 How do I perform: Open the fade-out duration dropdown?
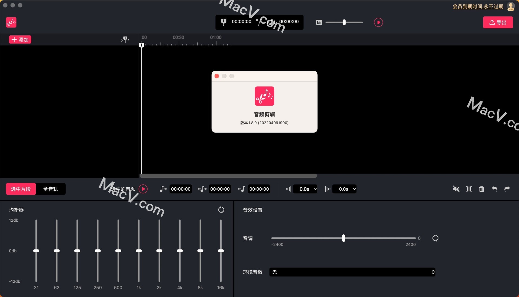click(x=344, y=189)
